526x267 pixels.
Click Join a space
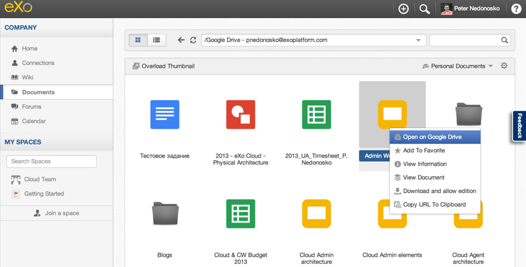[x=57, y=213]
